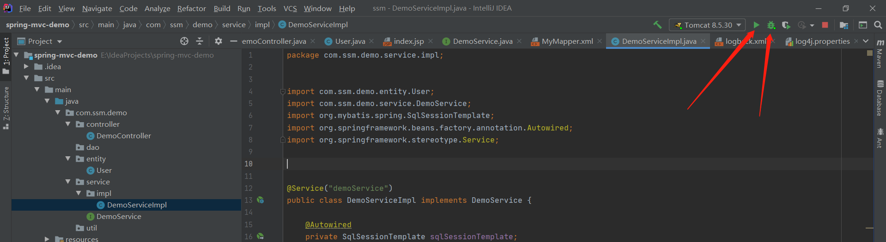886x242 pixels.
Task: Collapse the java folder
Action: click(47, 101)
